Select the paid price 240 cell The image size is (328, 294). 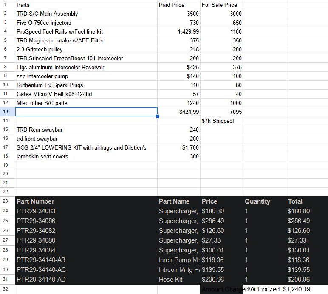click(178, 130)
